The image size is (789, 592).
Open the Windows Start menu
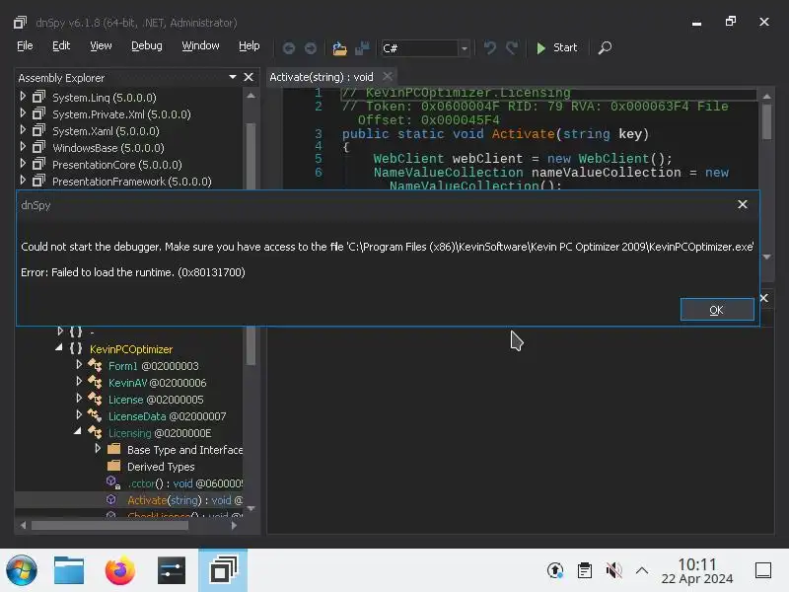(21, 570)
